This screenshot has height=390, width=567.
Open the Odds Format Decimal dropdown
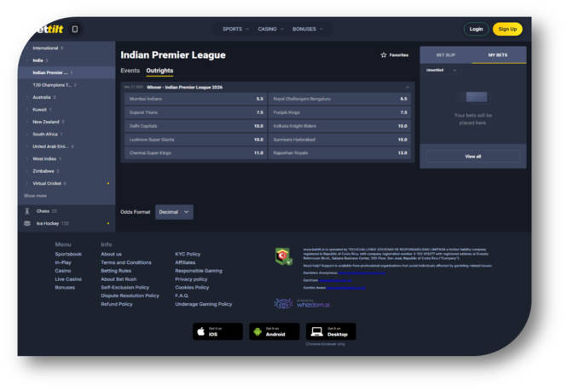click(x=174, y=211)
